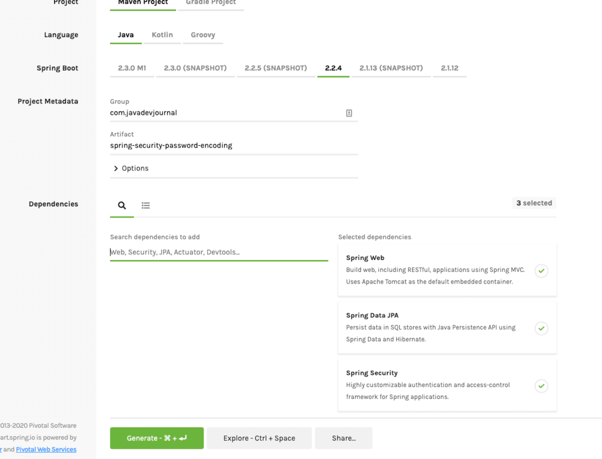
Task: Choose the Gradle Project tab
Action: 210,3
